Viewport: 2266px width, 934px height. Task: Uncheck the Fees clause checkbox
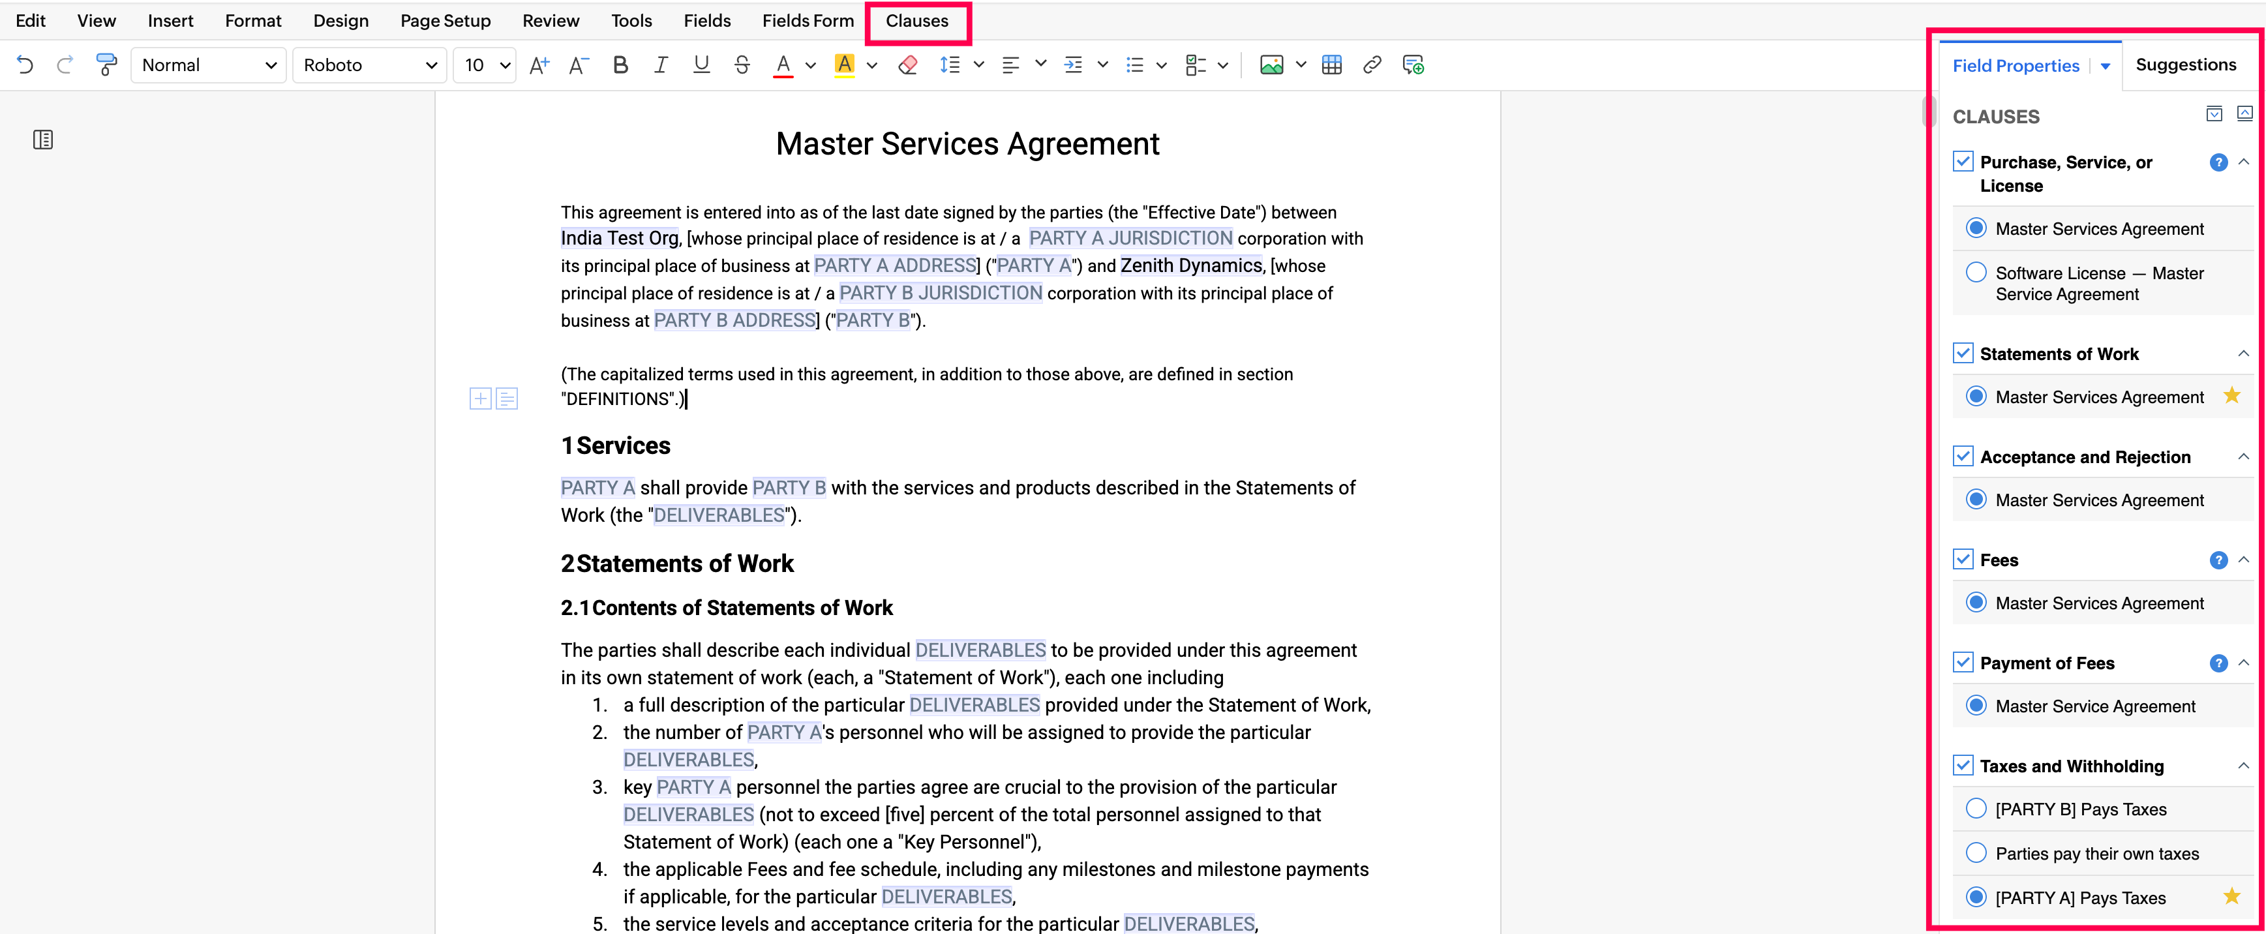tap(1963, 560)
